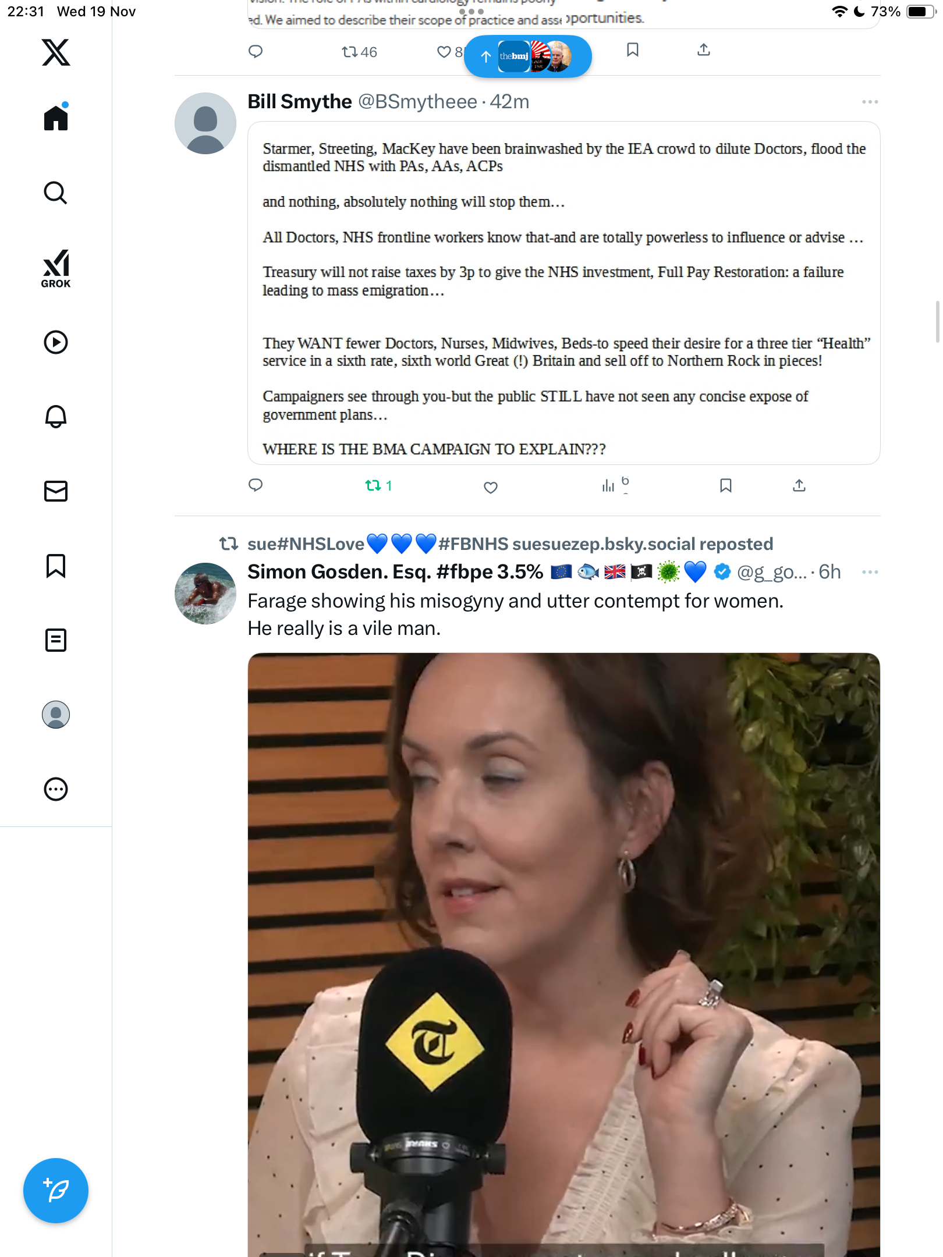Viewport: 943px width, 1257px height.
Task: Open Bill Smythe's profile name link
Action: (x=300, y=102)
